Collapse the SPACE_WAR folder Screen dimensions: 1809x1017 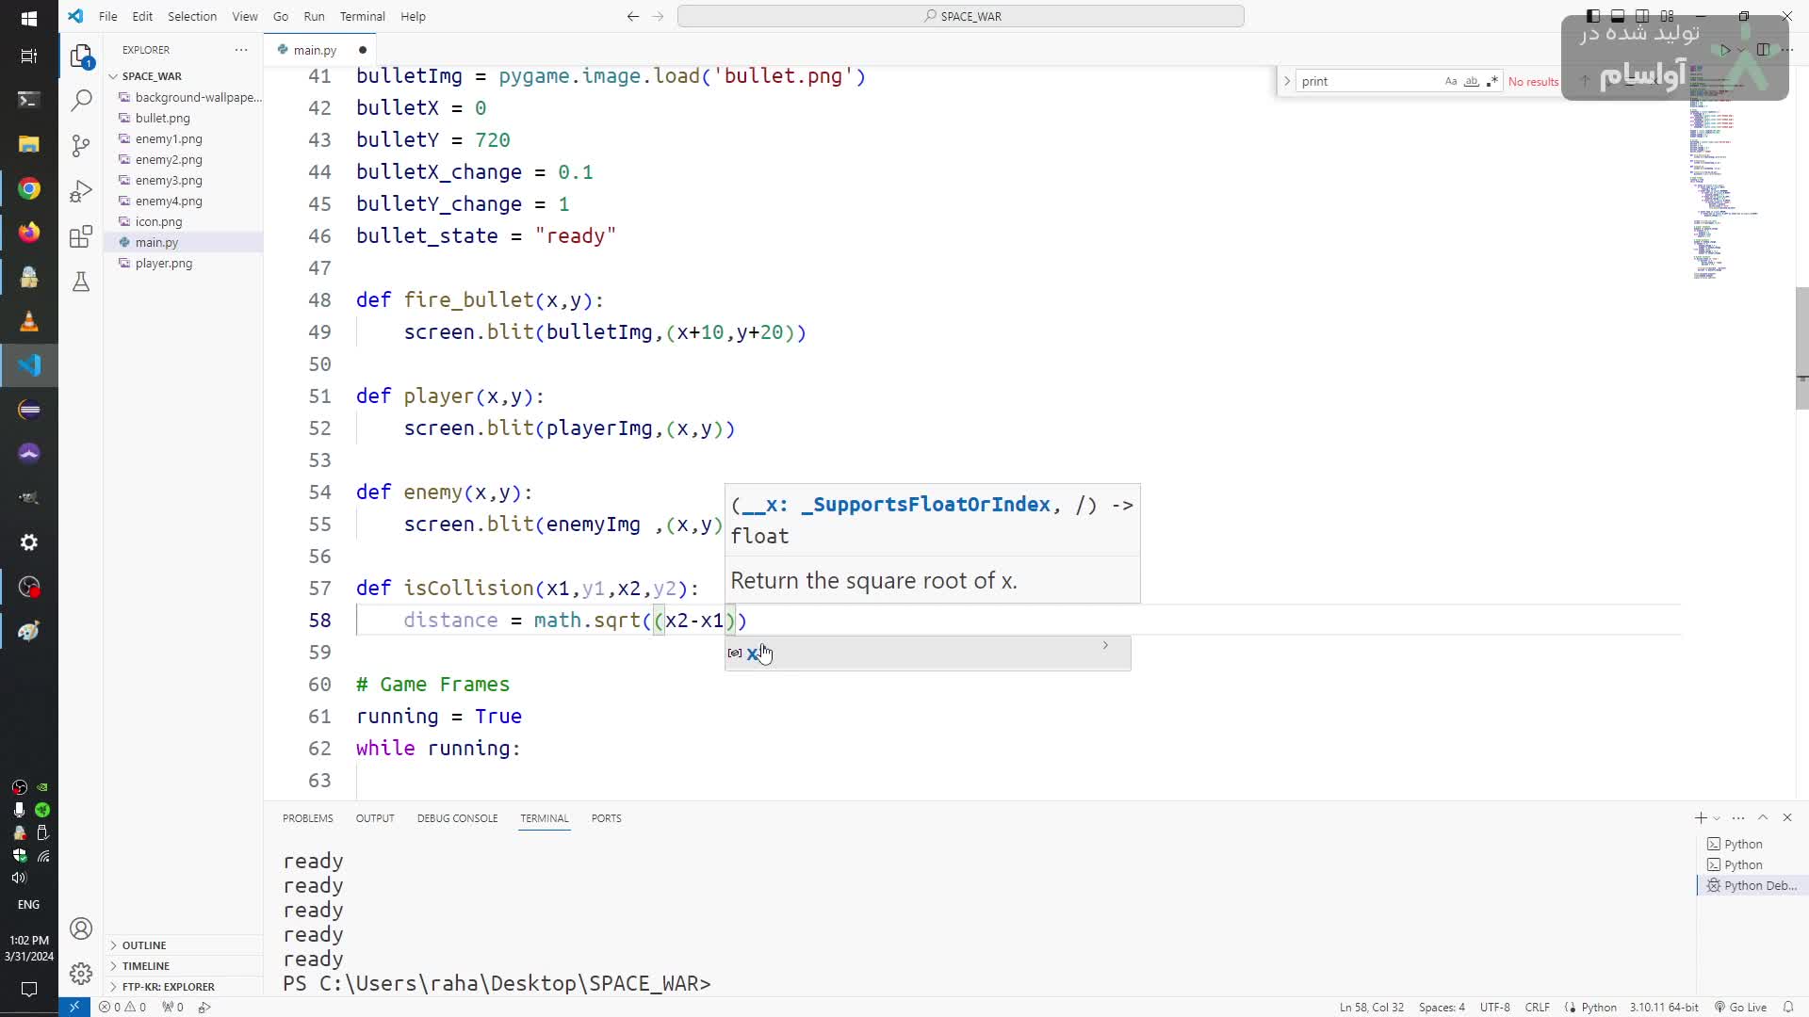tap(151, 76)
